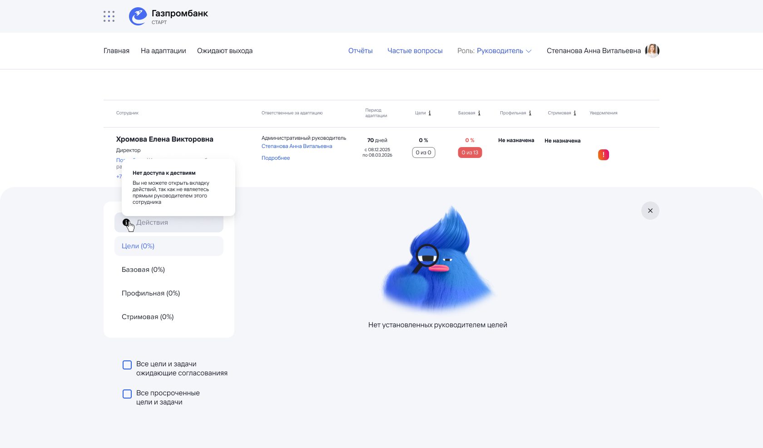Click info icon next to Профильная column
The width and height of the screenshot is (763, 448).
(x=530, y=113)
